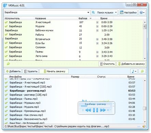Click Очистить to clear results

(x=107, y=64)
